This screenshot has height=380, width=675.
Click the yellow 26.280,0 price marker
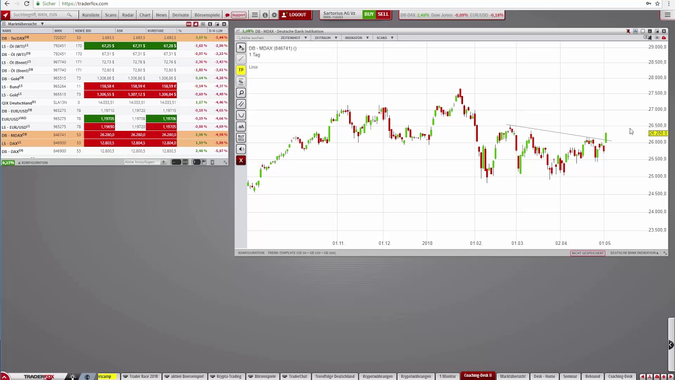coord(658,134)
